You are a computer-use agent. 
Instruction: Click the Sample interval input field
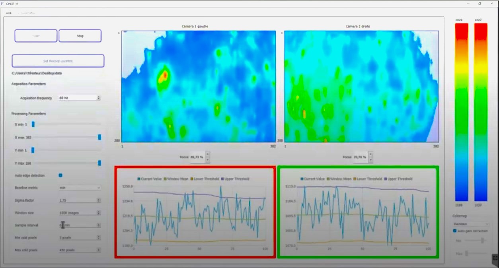pyautogui.click(x=78, y=225)
